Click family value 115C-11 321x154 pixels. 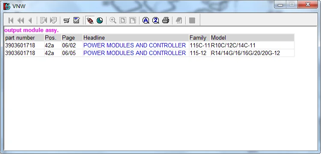(x=200, y=45)
